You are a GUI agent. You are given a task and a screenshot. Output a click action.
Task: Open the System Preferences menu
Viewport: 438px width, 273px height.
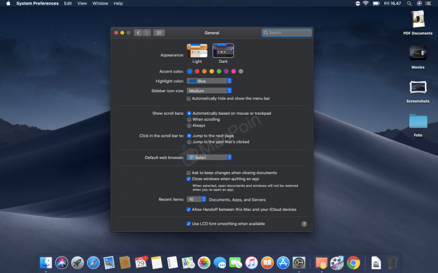pos(37,3)
